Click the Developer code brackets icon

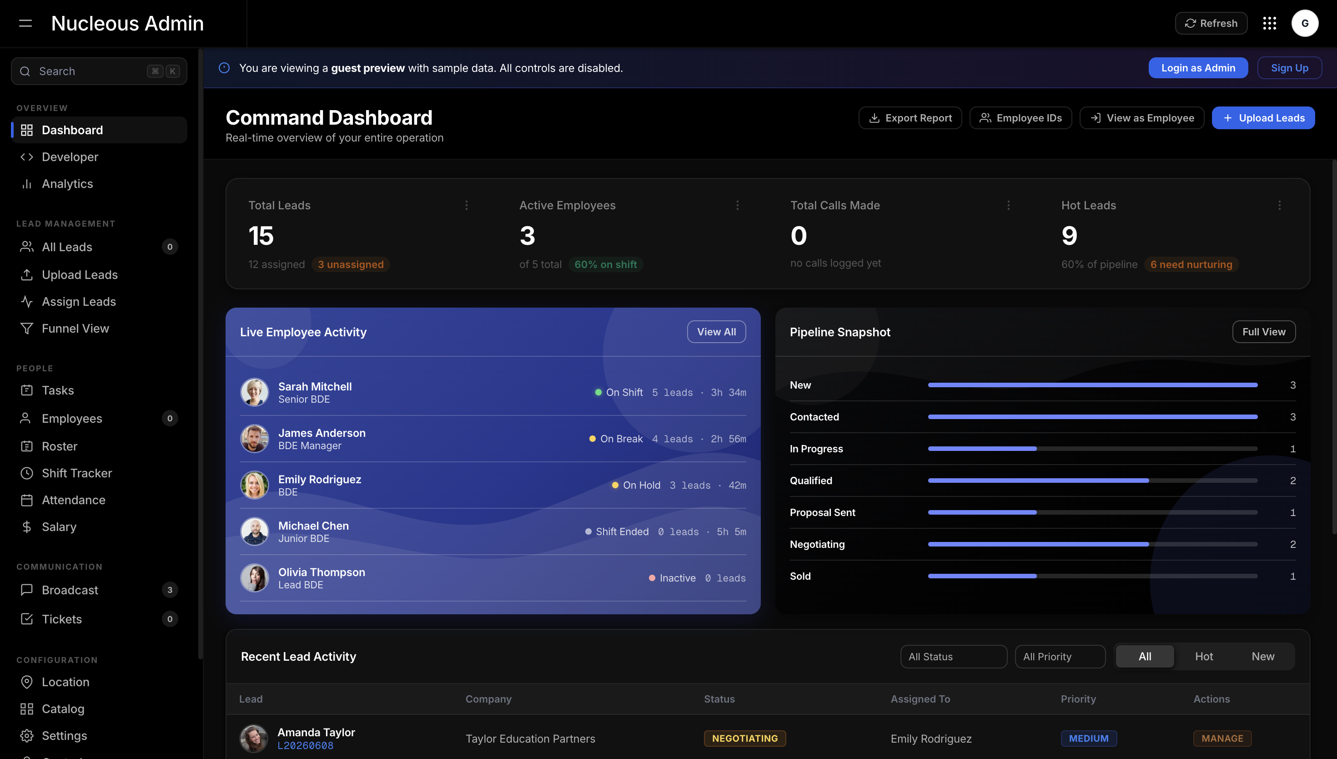(x=26, y=157)
